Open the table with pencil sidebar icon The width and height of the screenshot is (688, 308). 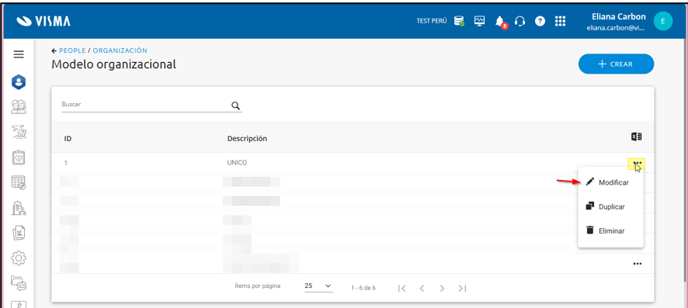(19, 182)
